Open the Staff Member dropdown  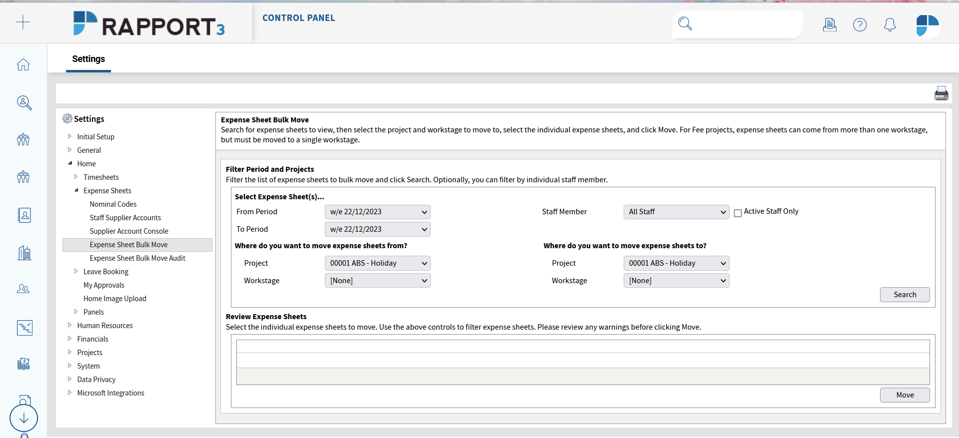pyautogui.click(x=676, y=212)
